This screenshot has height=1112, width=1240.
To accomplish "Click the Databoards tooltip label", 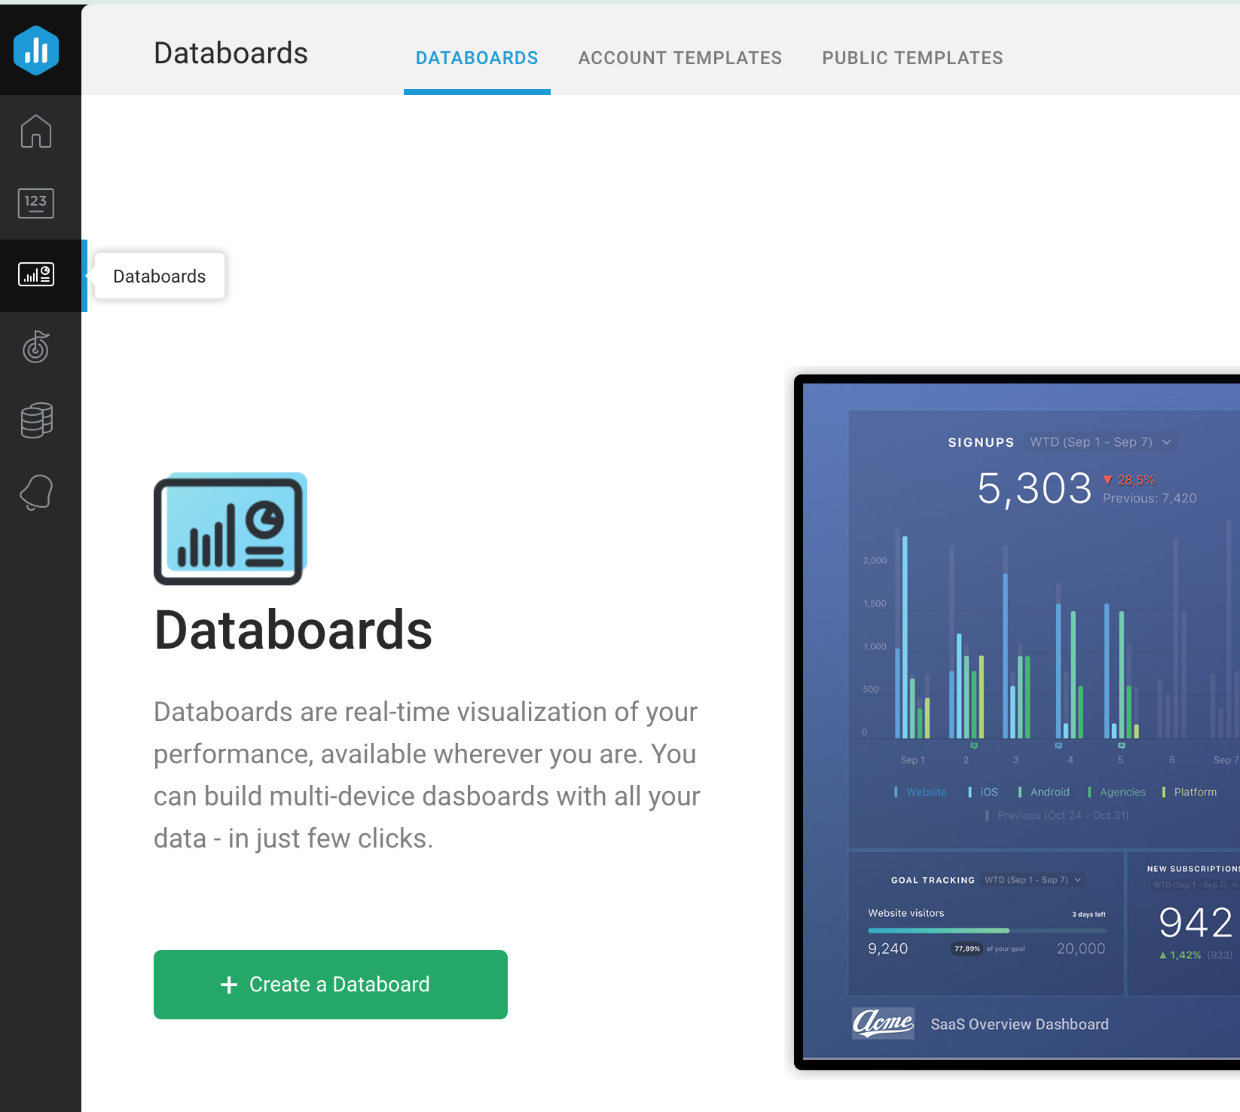I will (x=159, y=276).
